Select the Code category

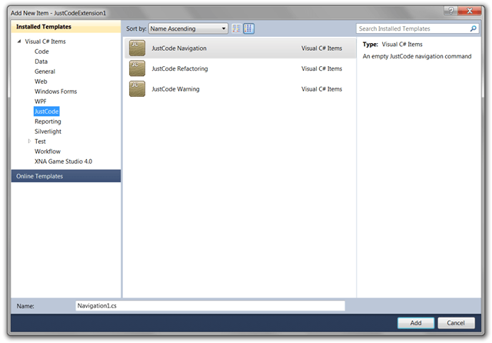(x=42, y=52)
